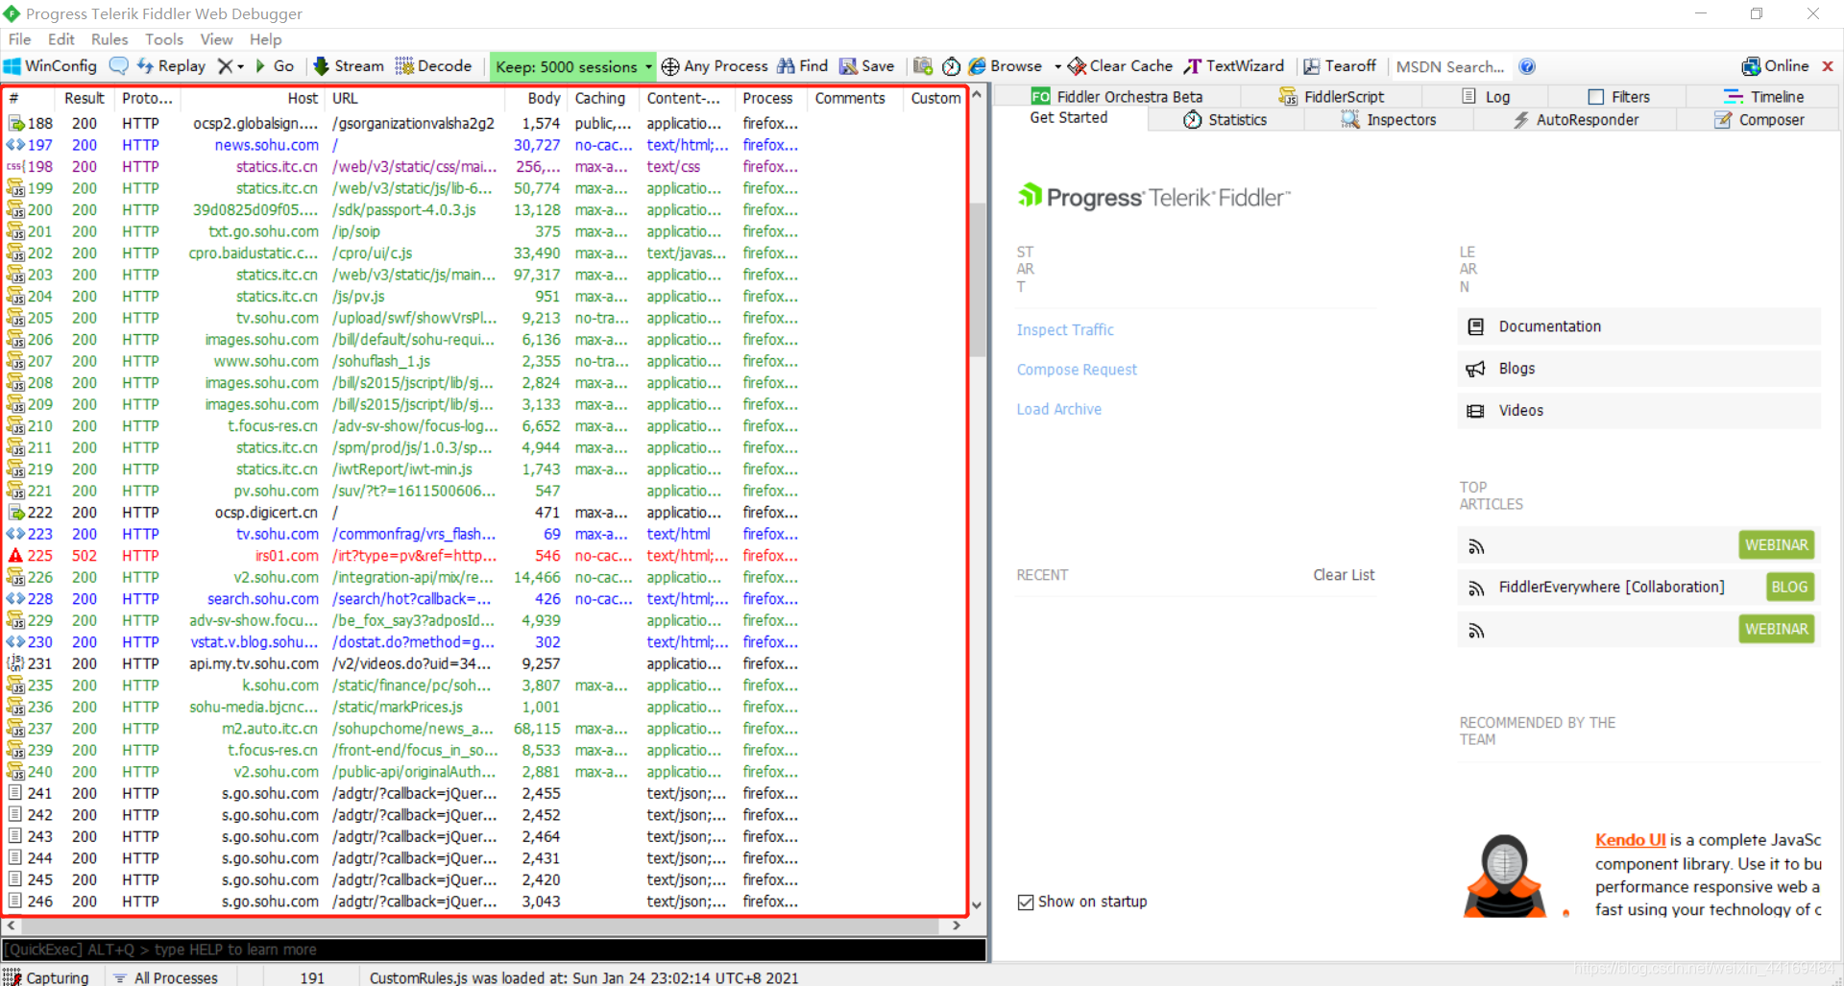Viewport: 1844px width, 986px height.
Task: Open the WinConfig tool
Action: (x=51, y=66)
